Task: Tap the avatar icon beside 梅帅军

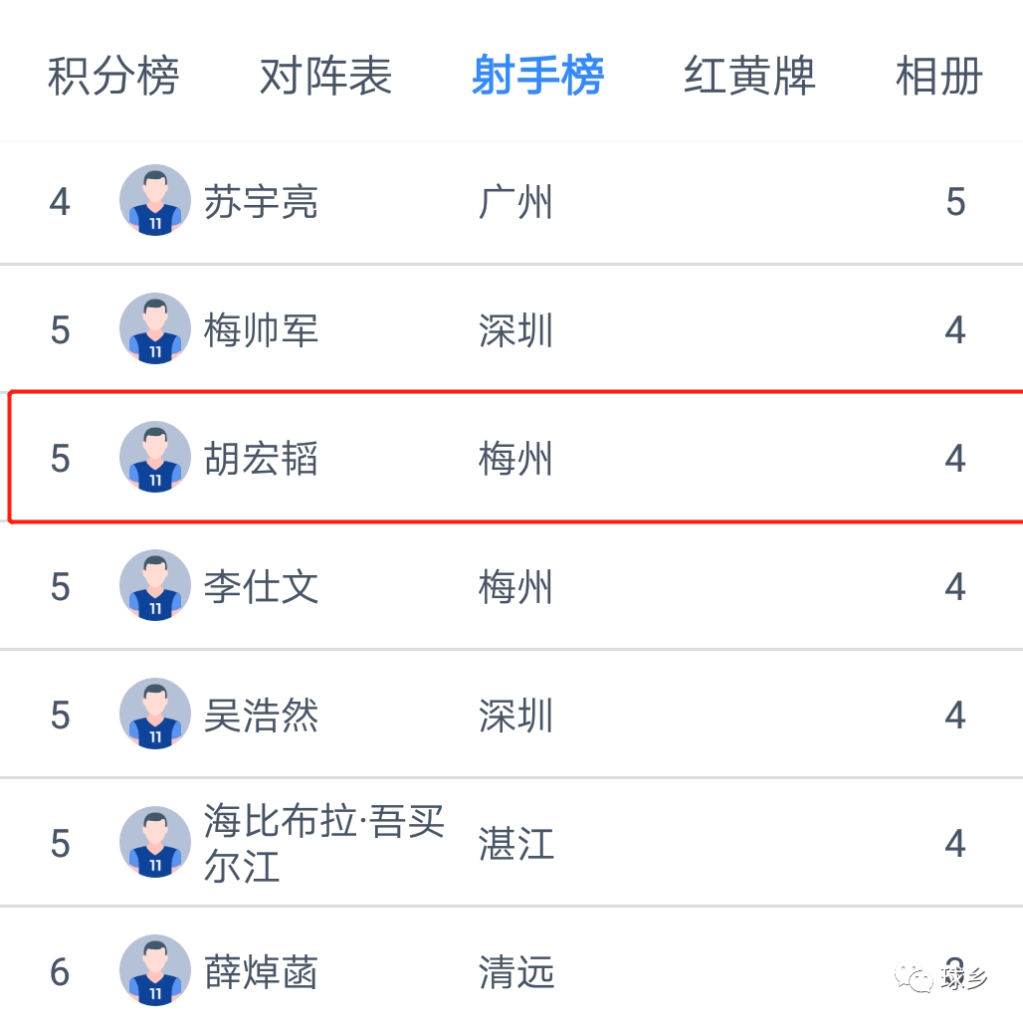Action: click(x=155, y=329)
